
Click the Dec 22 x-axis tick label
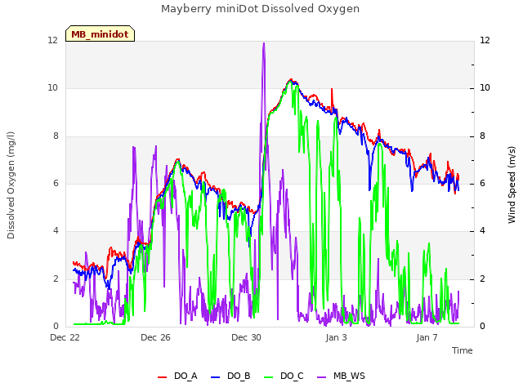(x=65, y=337)
